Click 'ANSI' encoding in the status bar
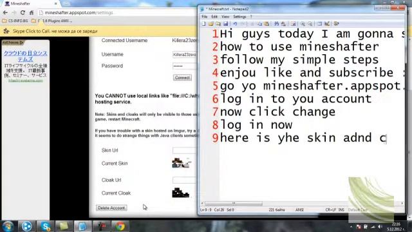 point(299,210)
